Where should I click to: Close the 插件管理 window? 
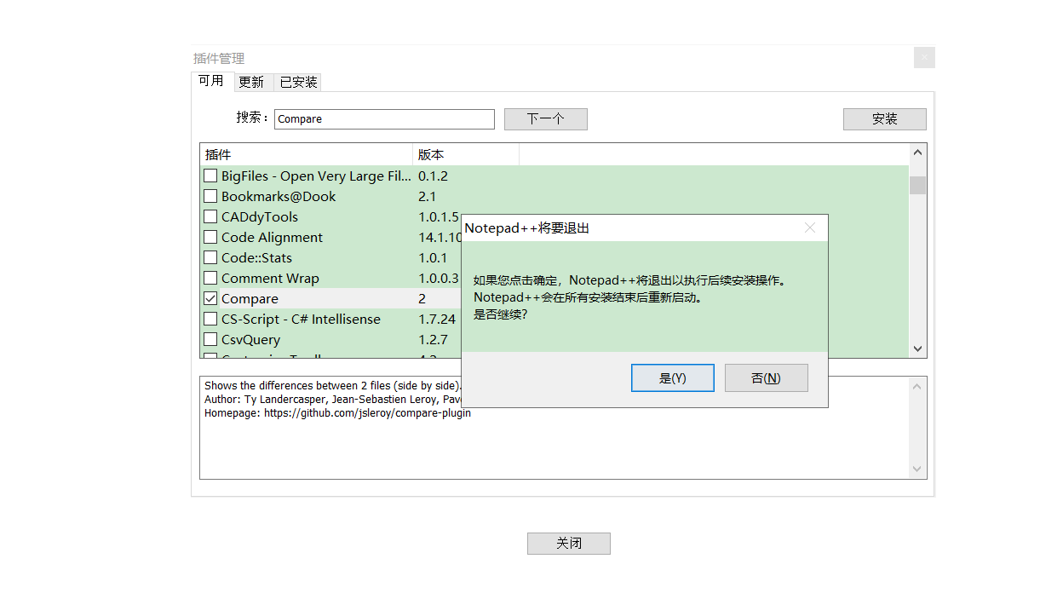pyautogui.click(x=924, y=58)
